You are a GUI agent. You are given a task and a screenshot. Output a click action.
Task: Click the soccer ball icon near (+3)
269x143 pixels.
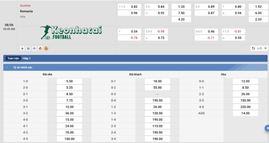253,48
